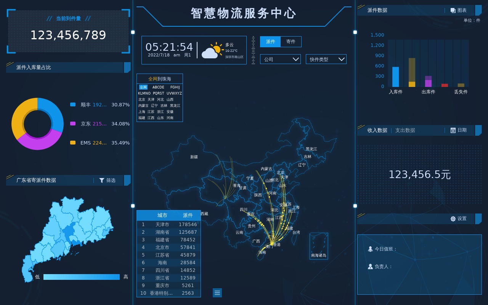Open the 日期 calendar icon

453,130
